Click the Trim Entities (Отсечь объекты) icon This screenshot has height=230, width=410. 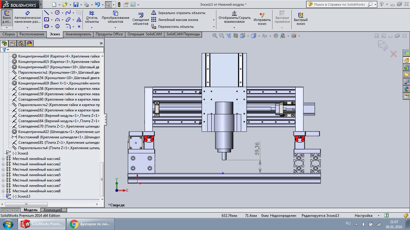coord(92,13)
